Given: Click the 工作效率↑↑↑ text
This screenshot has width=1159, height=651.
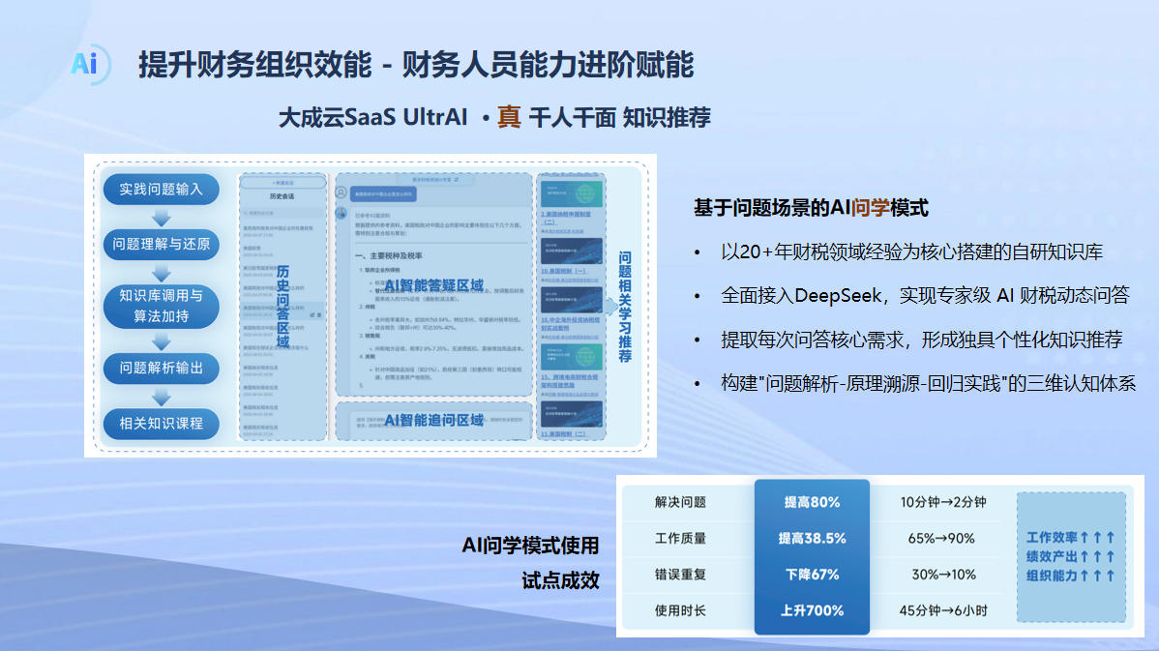Looking at the screenshot, I should pos(1070,537).
